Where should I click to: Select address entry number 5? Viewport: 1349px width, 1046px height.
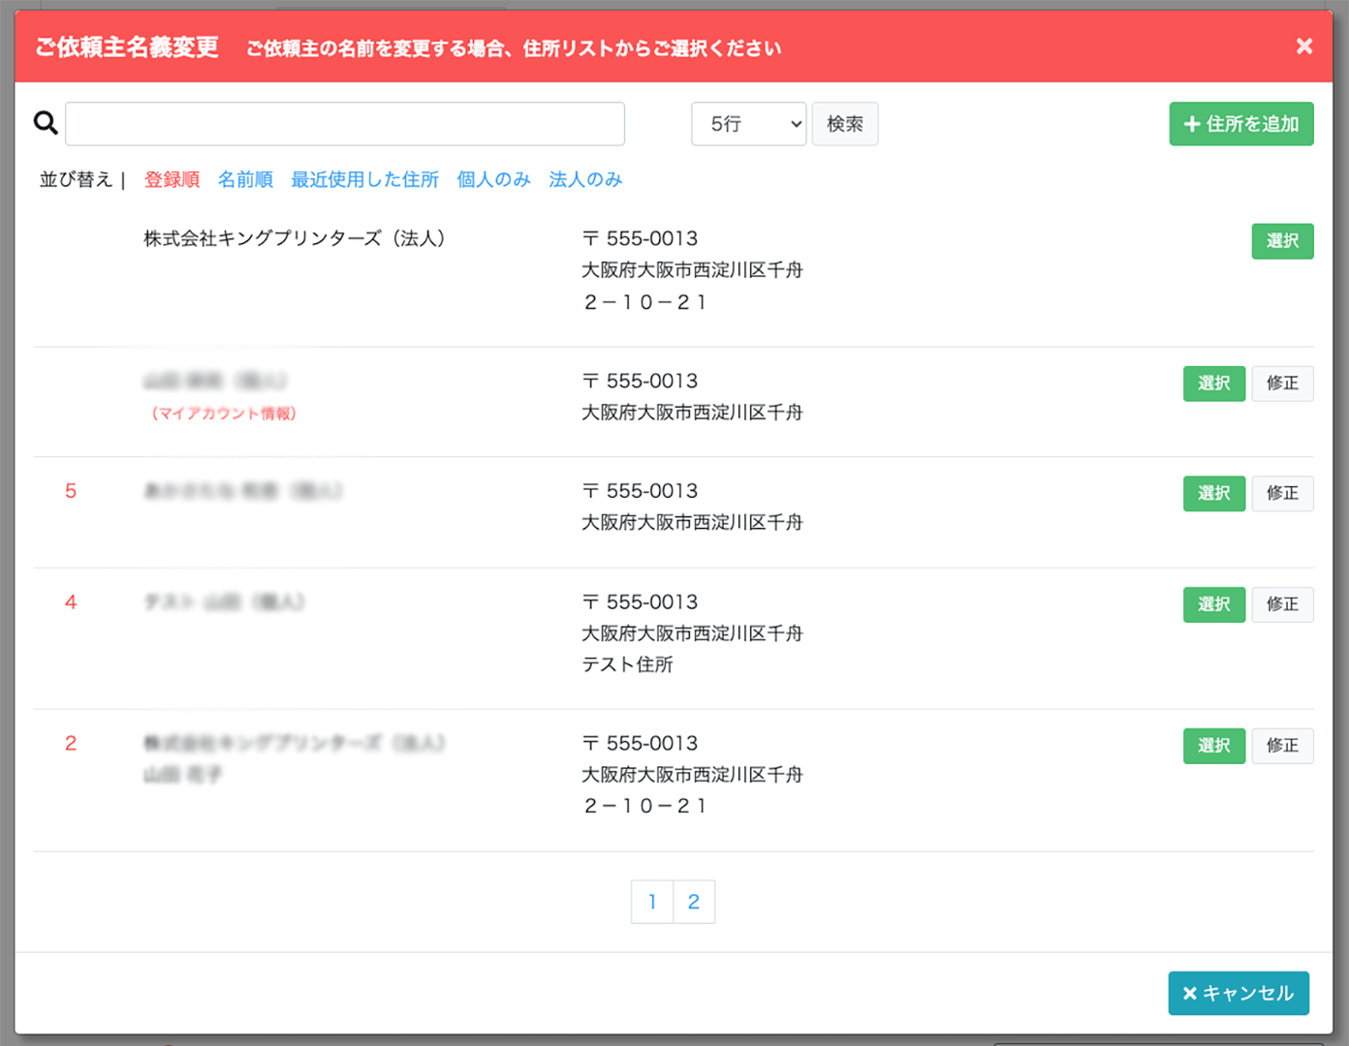tap(1213, 494)
